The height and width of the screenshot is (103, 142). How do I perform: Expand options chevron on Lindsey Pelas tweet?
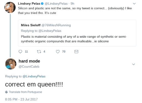[x=134, y=4]
